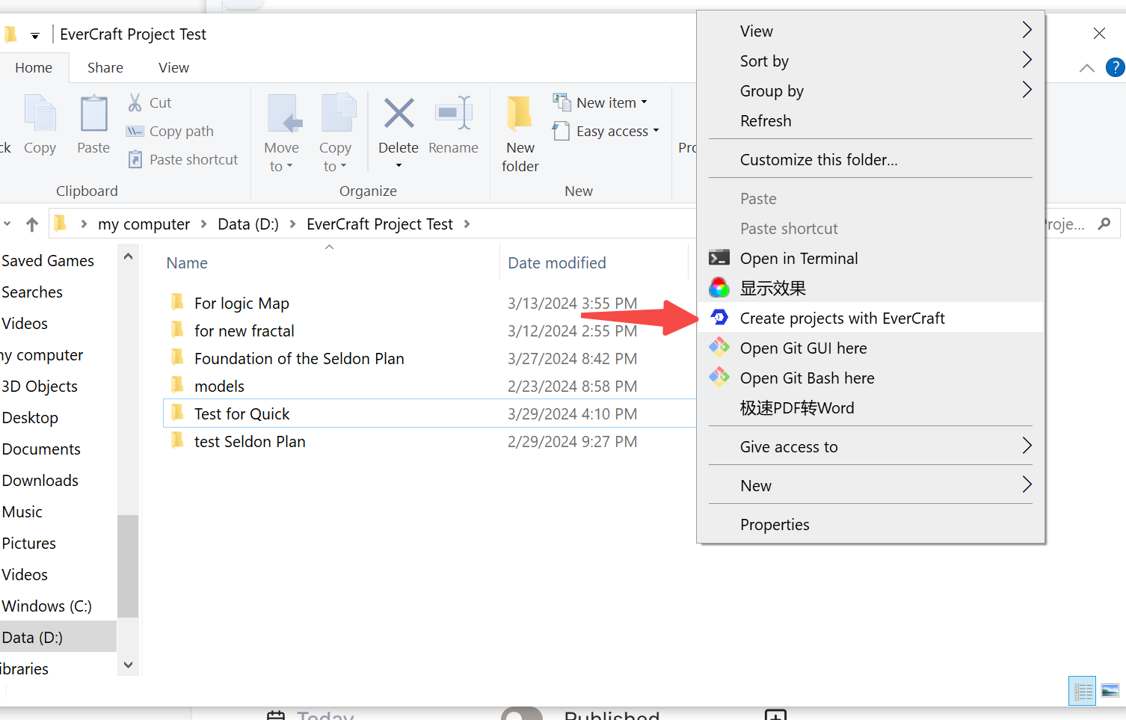The height and width of the screenshot is (720, 1126).
Task: Select 极速PDF转Word menu entry
Action: coord(870,408)
